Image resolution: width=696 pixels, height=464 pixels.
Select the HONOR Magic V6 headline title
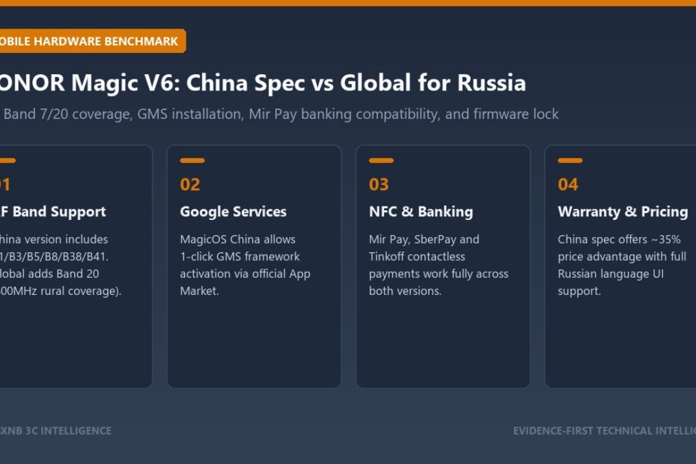263,82
